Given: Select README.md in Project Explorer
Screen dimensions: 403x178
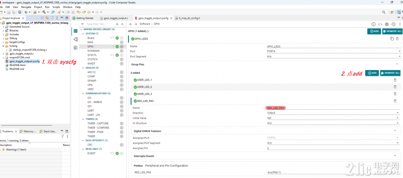Looking at the screenshot, I should pos(17,69).
